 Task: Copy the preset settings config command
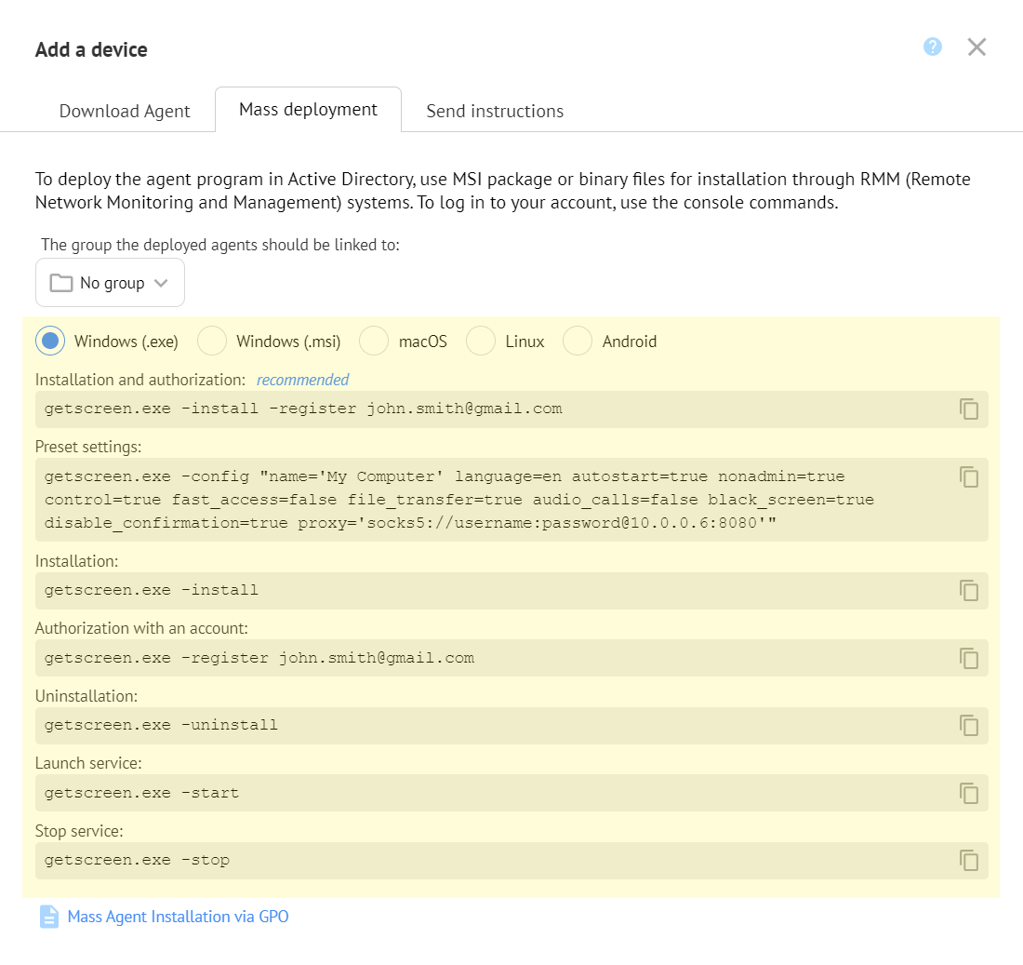969,476
